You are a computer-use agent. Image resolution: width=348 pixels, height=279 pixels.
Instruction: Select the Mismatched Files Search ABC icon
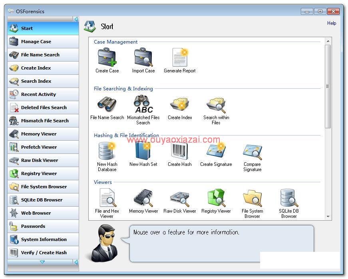click(143, 104)
